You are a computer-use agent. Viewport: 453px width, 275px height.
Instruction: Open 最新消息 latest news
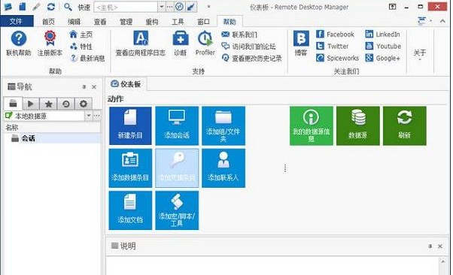pos(87,58)
